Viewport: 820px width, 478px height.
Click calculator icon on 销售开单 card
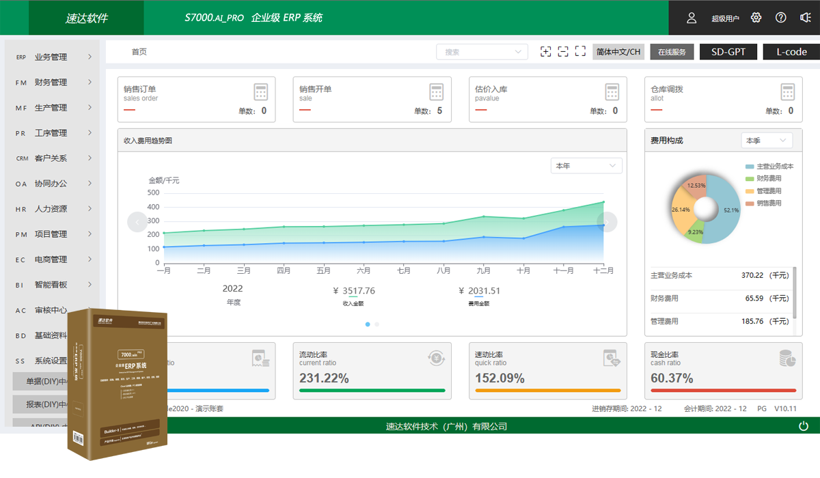tap(437, 92)
